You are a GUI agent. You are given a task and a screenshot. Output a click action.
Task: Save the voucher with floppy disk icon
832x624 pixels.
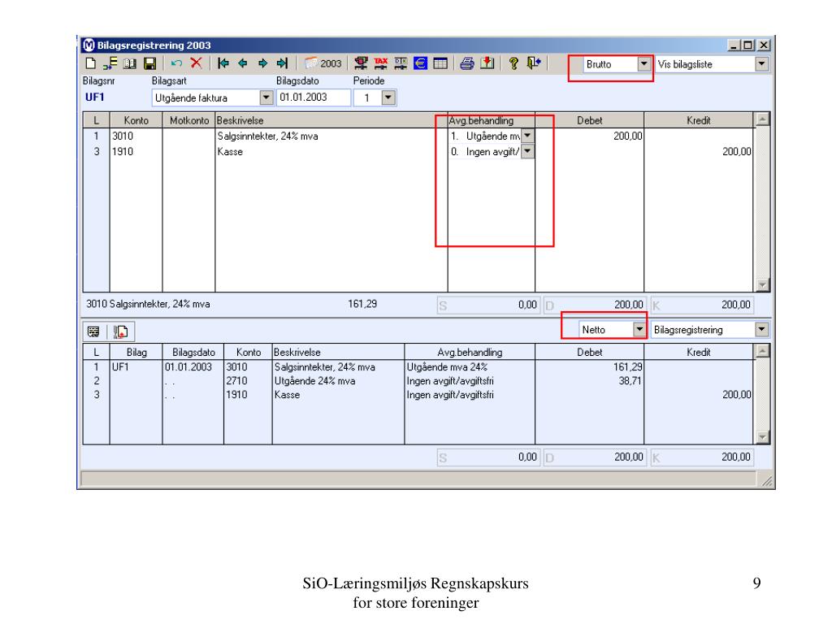150,63
